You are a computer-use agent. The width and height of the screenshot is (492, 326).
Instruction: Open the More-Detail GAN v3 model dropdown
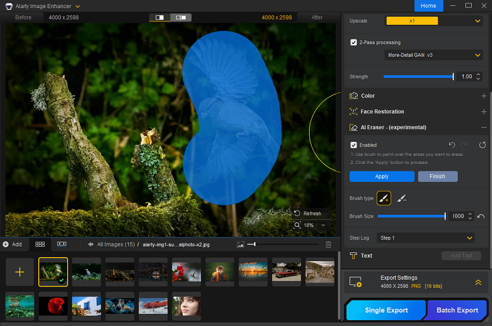(x=434, y=55)
